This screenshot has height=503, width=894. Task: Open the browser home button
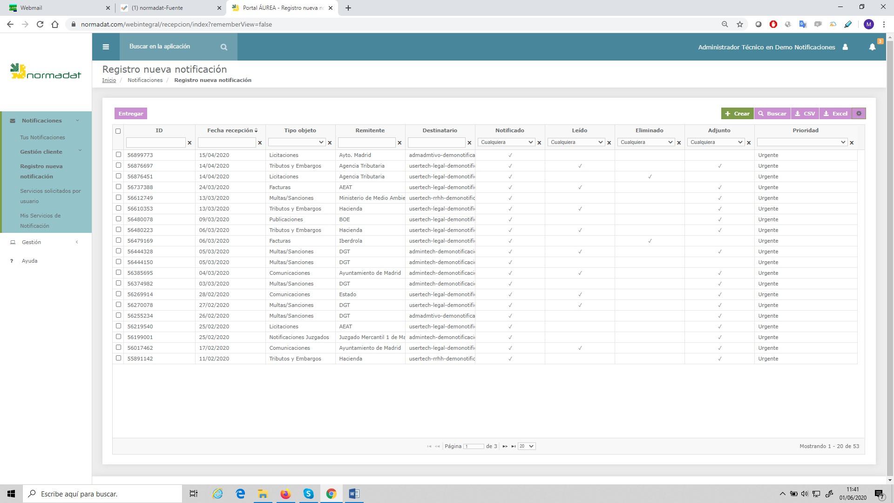tap(55, 24)
